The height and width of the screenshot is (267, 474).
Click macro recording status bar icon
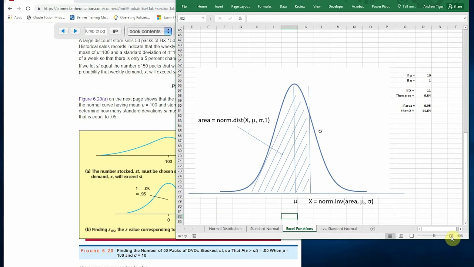(194, 236)
